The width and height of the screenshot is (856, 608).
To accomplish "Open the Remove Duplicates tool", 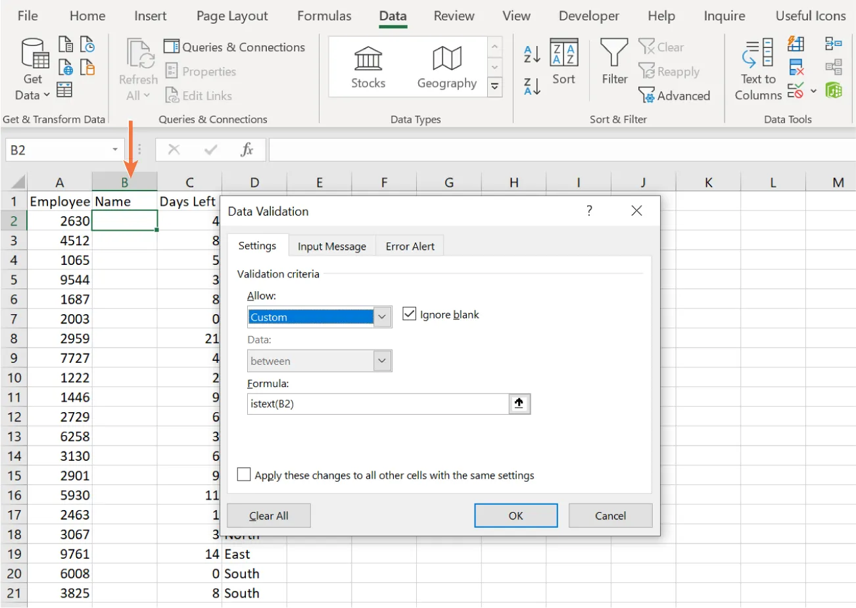I will (796, 66).
